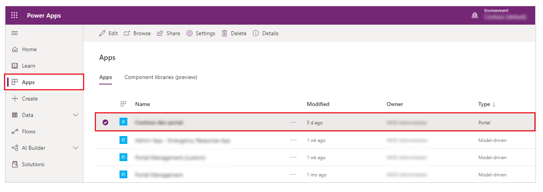Screen dimensions: 543x192
Task: Click the model-driven icon in 1 mo ago row
Action: click(123, 174)
